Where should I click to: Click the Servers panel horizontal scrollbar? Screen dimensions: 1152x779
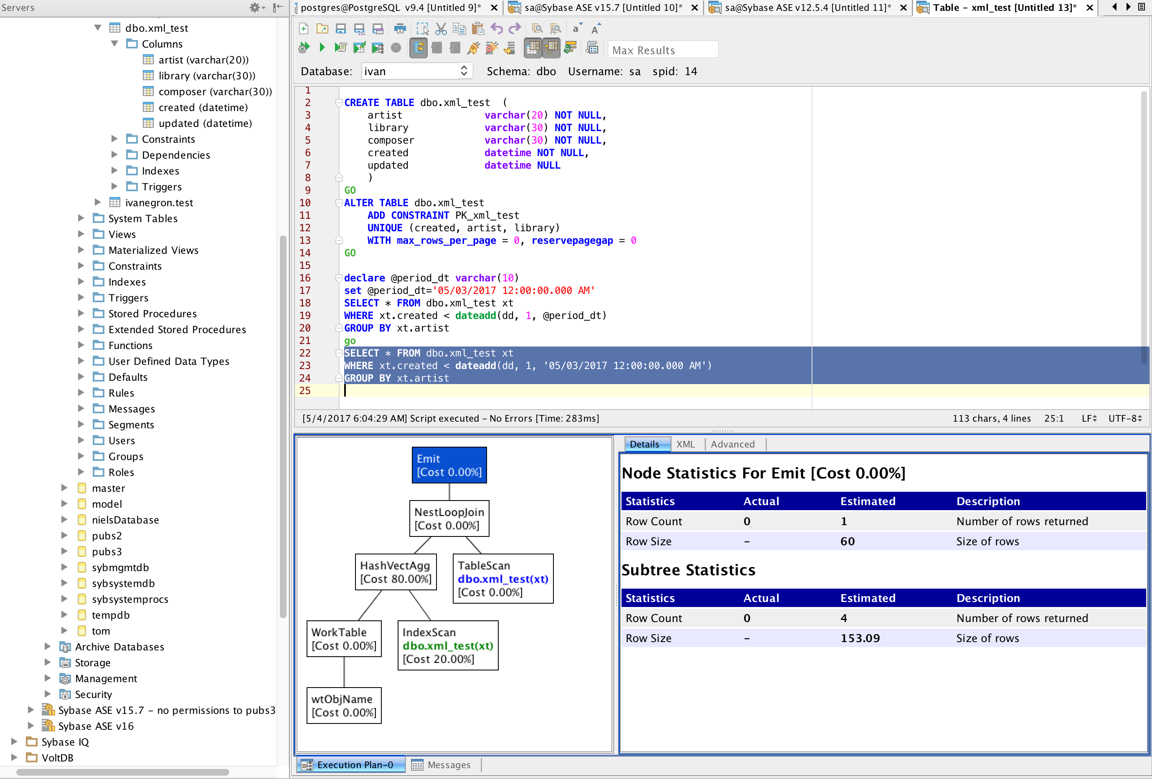tap(122, 771)
